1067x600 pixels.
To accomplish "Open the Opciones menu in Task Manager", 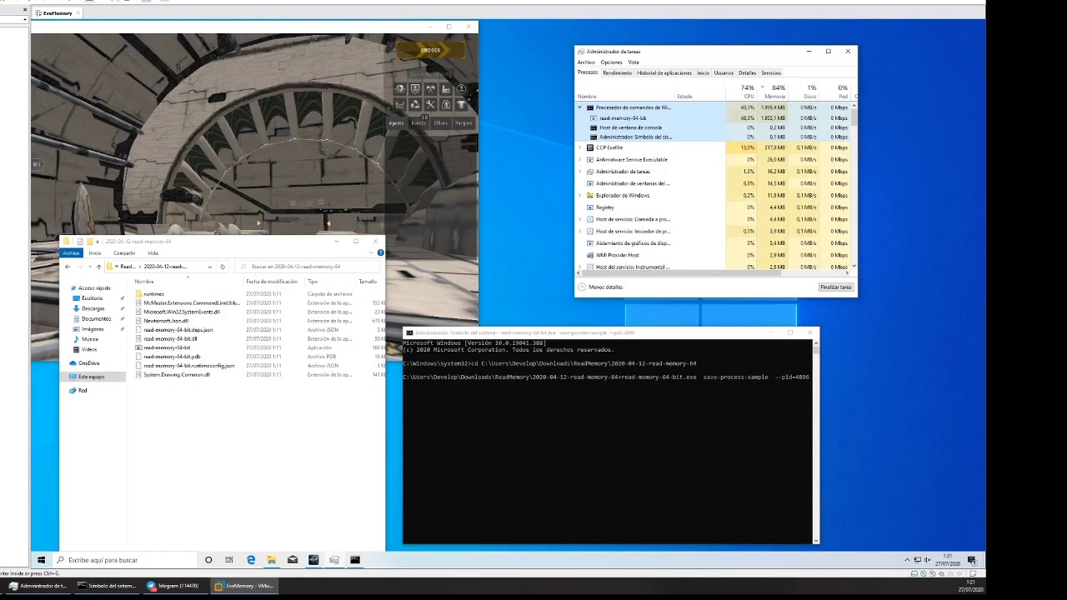I will (x=611, y=62).
